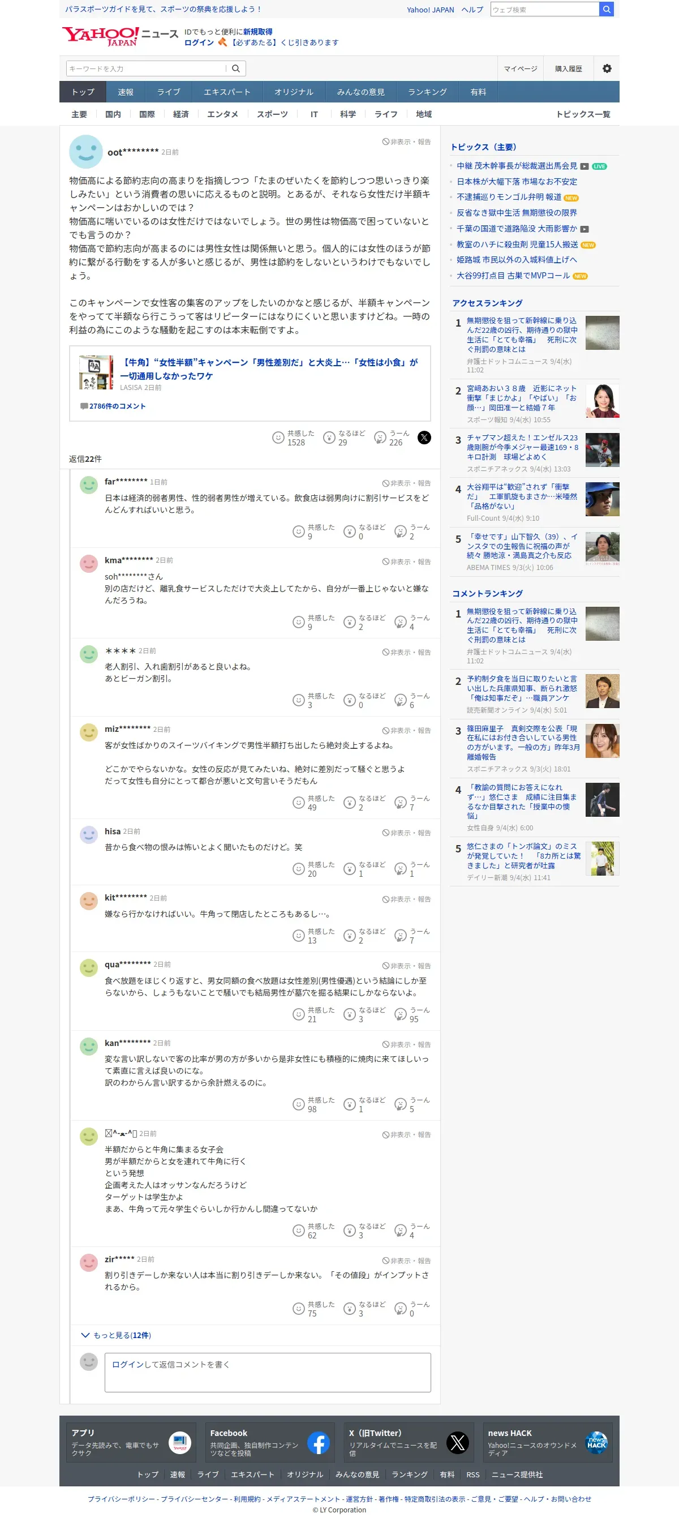679x1526 pixels.
Task: Open the settings gear icon
Action: [607, 68]
